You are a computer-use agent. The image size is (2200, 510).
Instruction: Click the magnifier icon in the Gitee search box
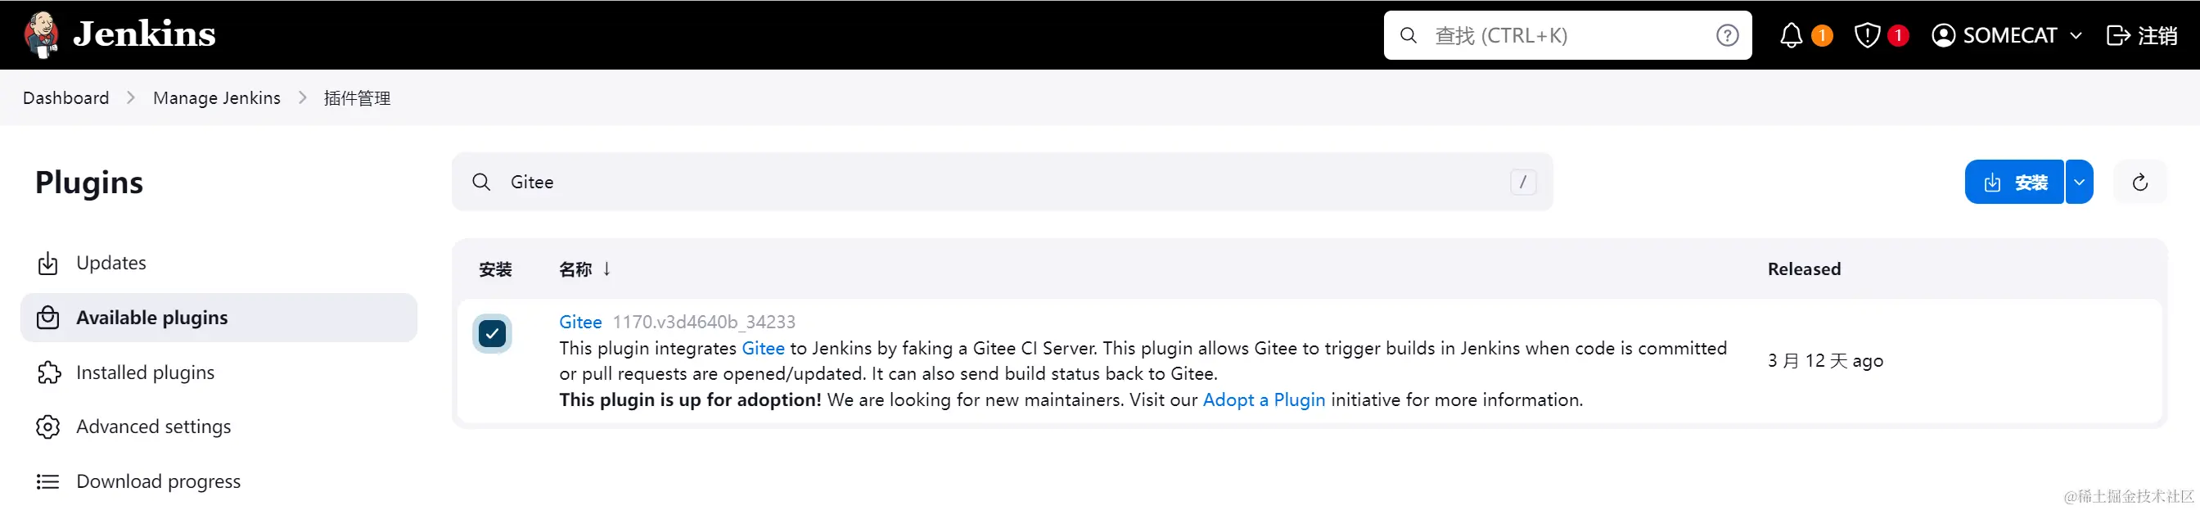(x=482, y=182)
